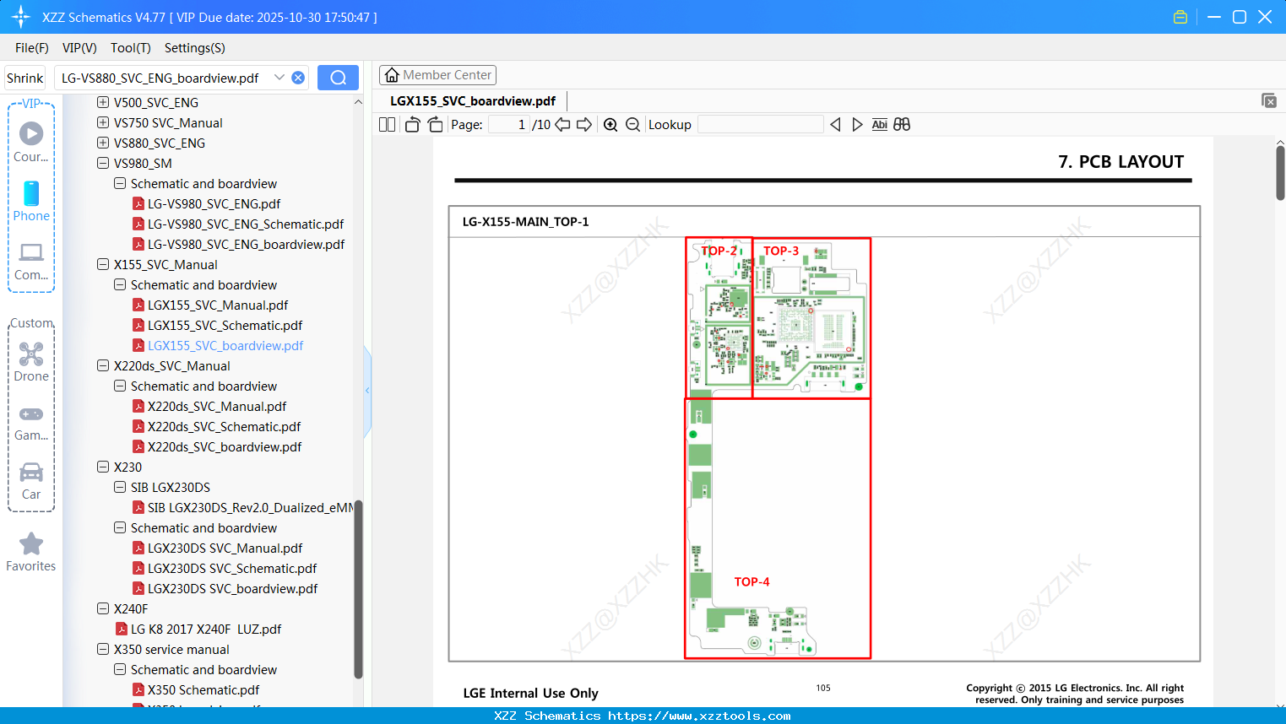Find previous lookup match triangle

tap(835, 125)
